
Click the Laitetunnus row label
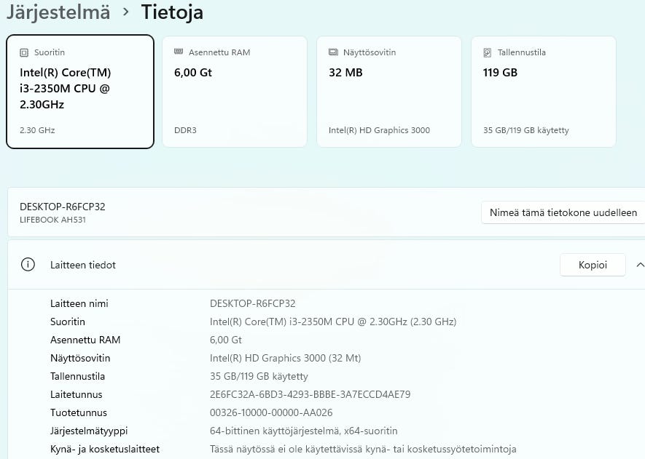point(76,394)
